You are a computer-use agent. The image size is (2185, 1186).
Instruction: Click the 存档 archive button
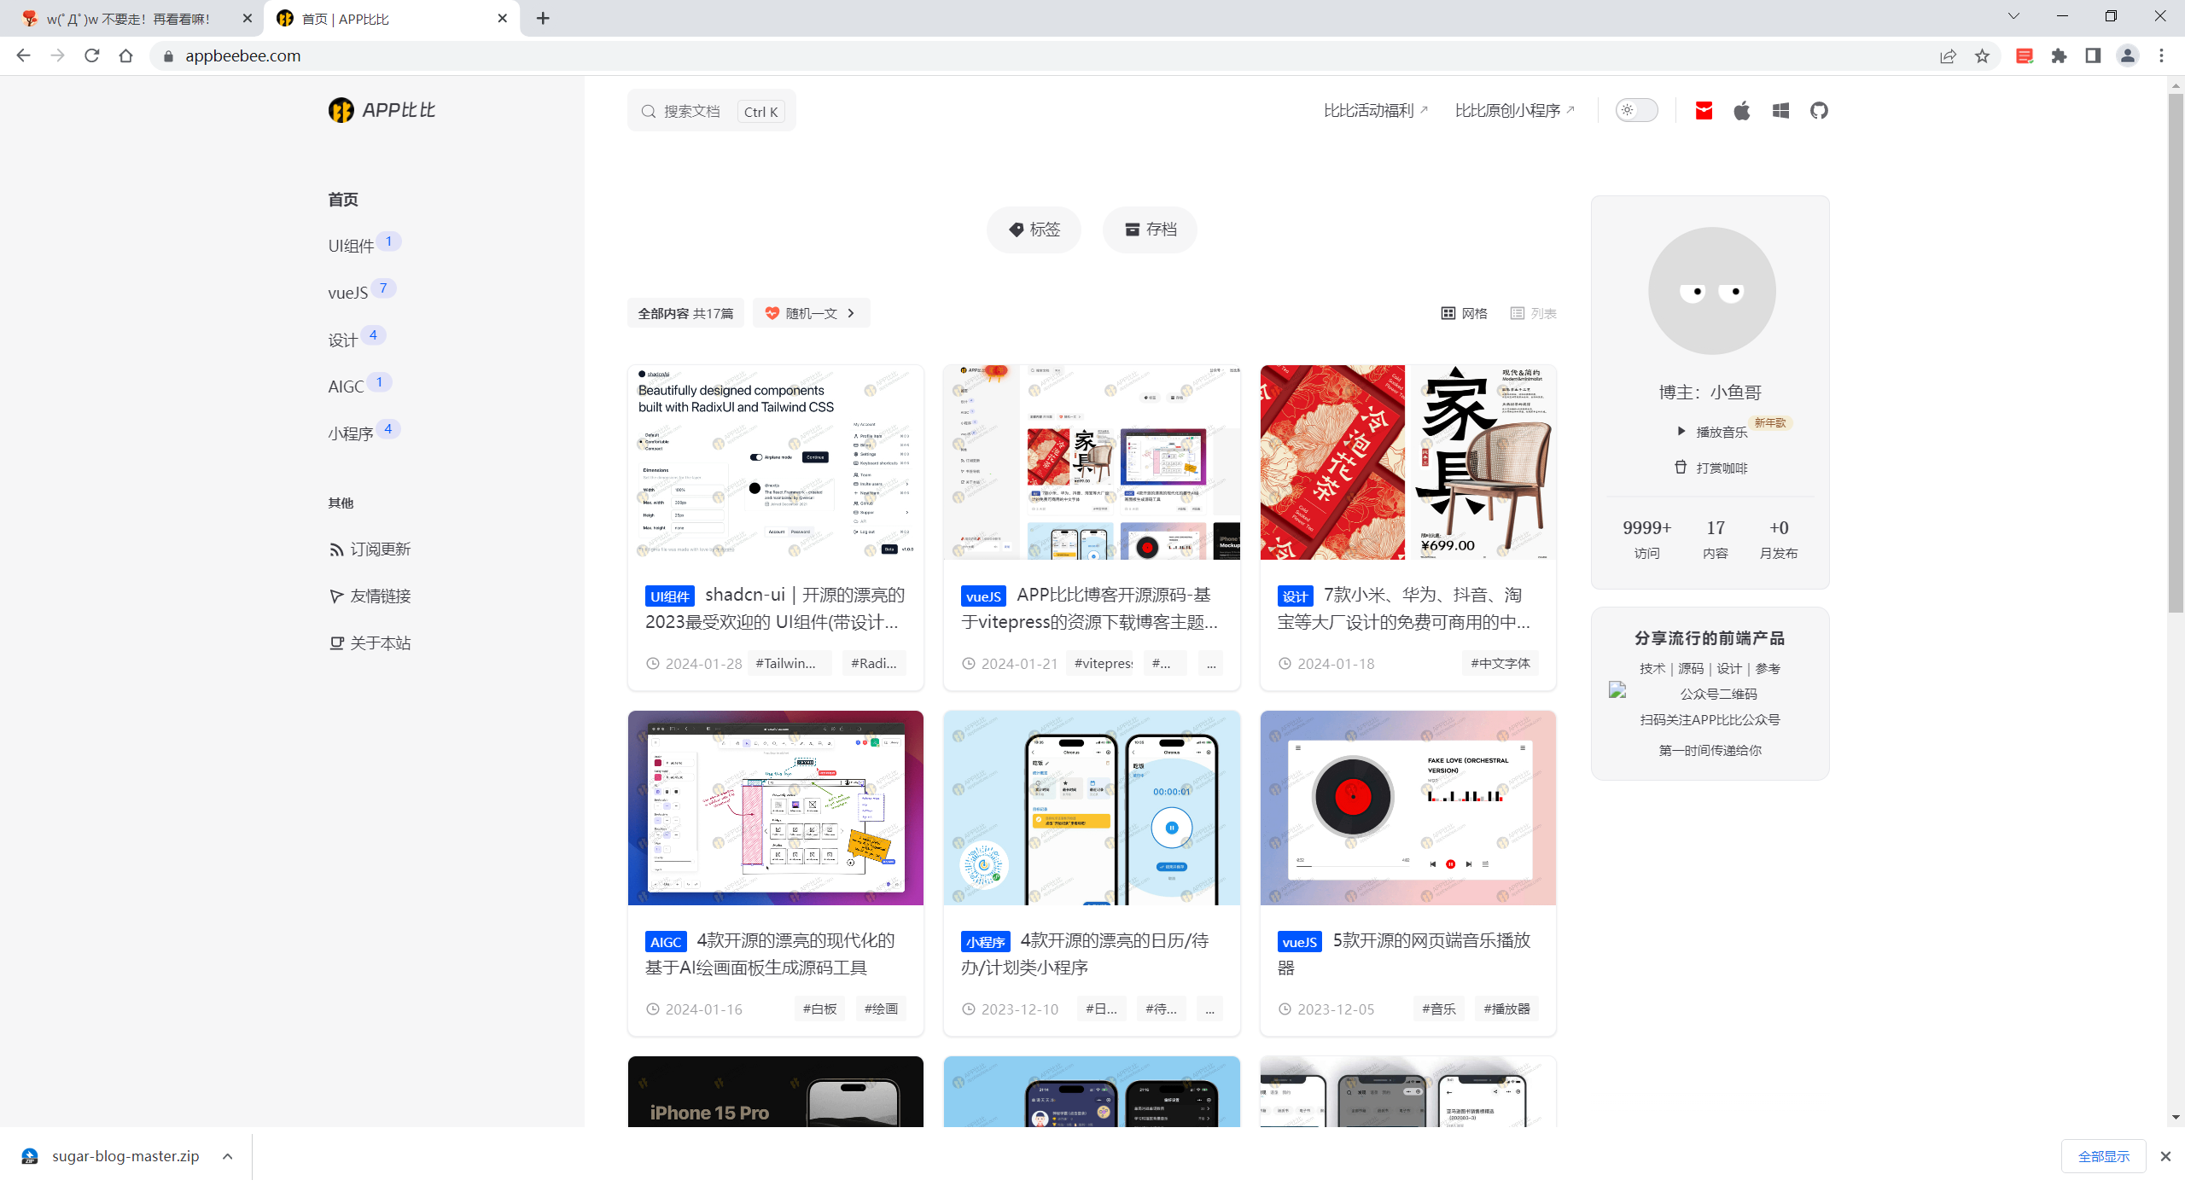(1150, 230)
